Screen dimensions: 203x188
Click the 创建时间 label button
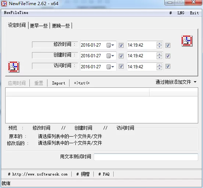(x=55, y=55)
